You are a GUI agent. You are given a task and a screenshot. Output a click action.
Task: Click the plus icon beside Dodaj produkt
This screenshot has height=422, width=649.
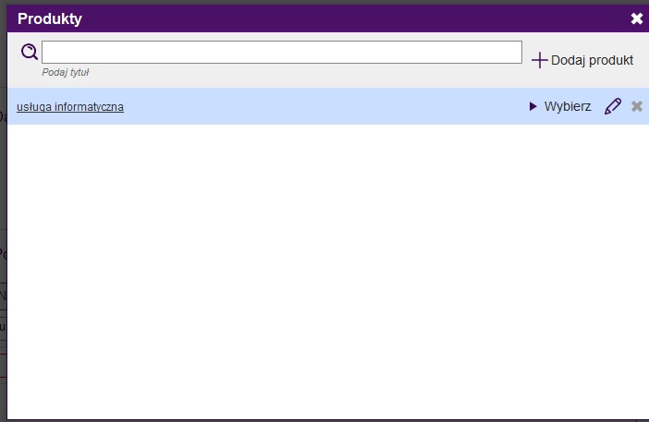pos(539,60)
